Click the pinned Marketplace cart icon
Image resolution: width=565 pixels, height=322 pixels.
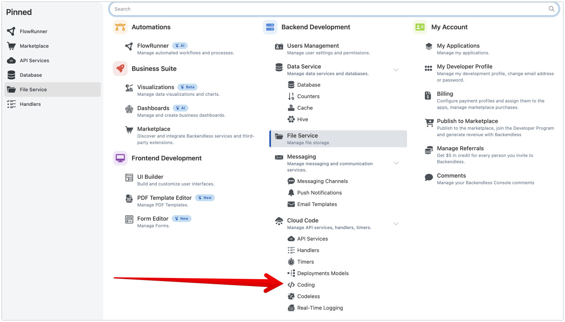tap(11, 46)
